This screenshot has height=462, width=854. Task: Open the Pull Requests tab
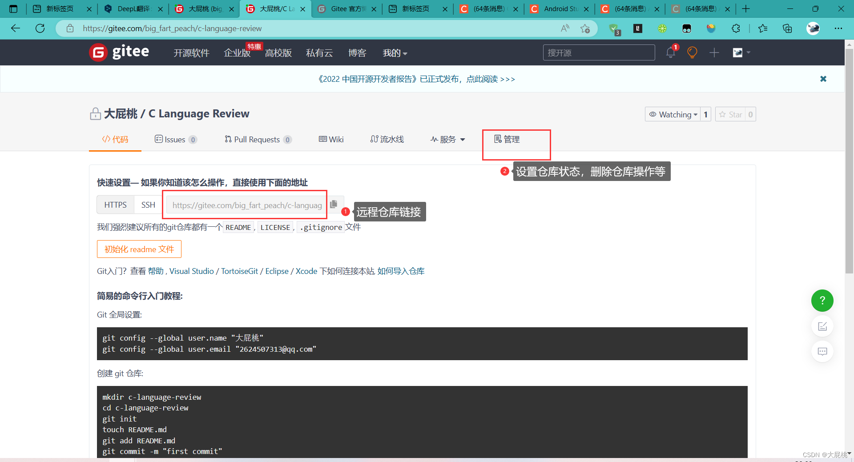point(258,140)
